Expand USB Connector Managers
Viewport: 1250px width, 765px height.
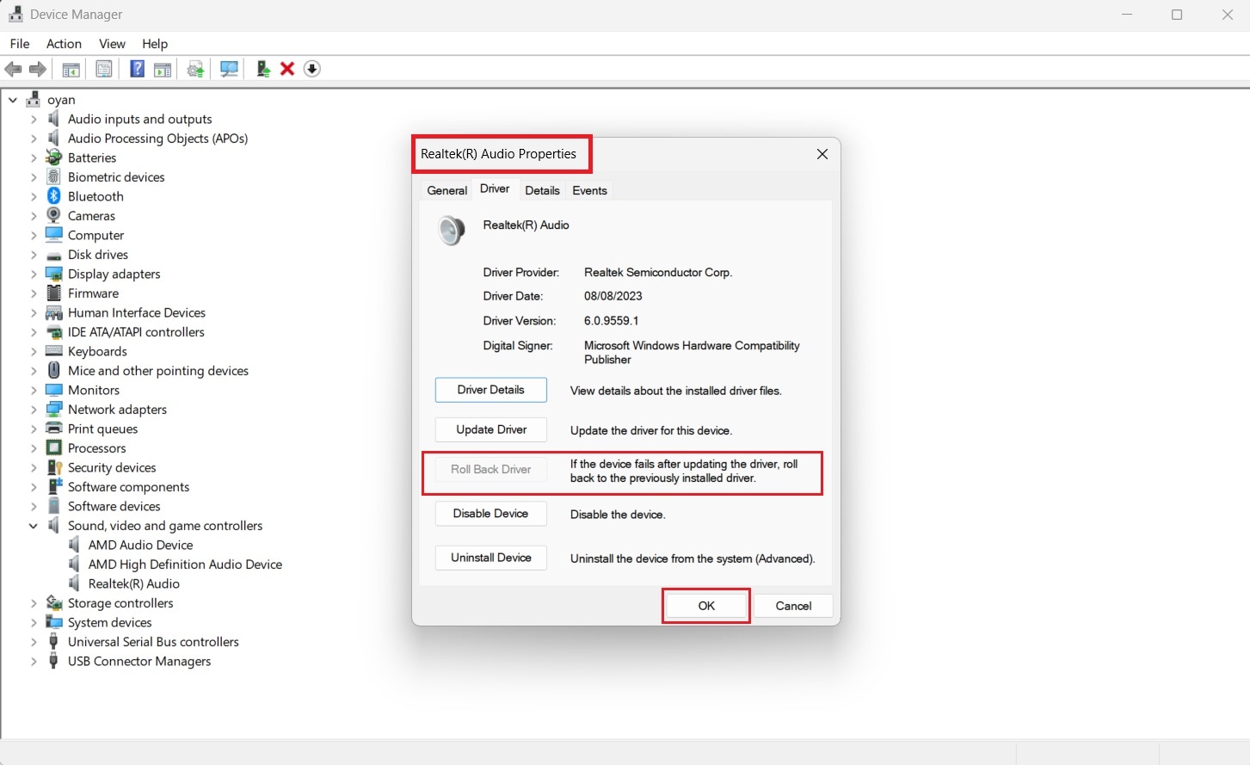click(x=34, y=661)
